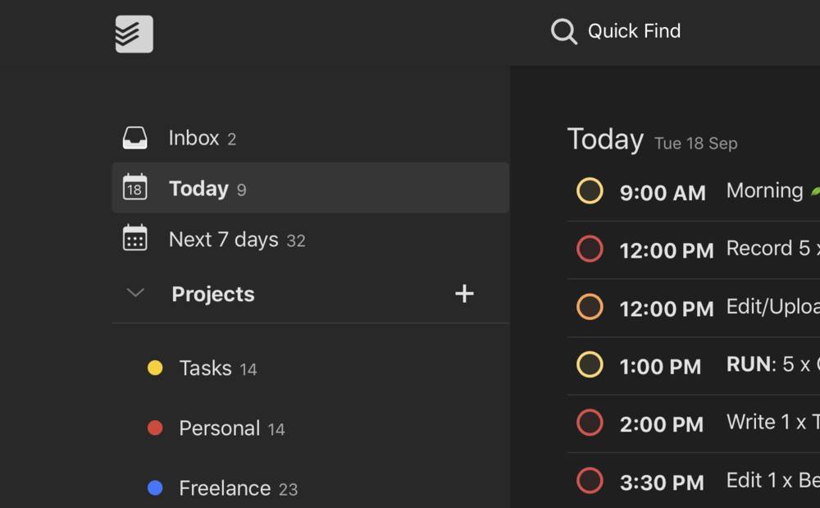Select the Today calendar icon showing 18
Image resolution: width=820 pixels, height=508 pixels.
135,187
